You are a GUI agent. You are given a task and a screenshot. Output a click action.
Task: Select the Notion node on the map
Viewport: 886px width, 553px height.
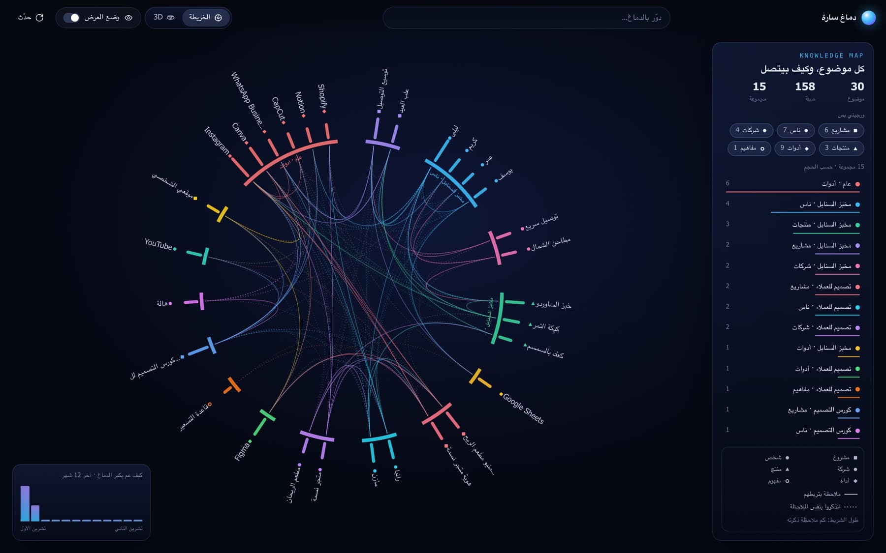point(300,104)
